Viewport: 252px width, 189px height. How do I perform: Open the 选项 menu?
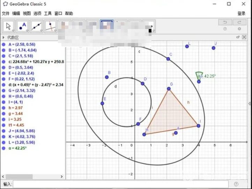pyautogui.click(x=37, y=14)
